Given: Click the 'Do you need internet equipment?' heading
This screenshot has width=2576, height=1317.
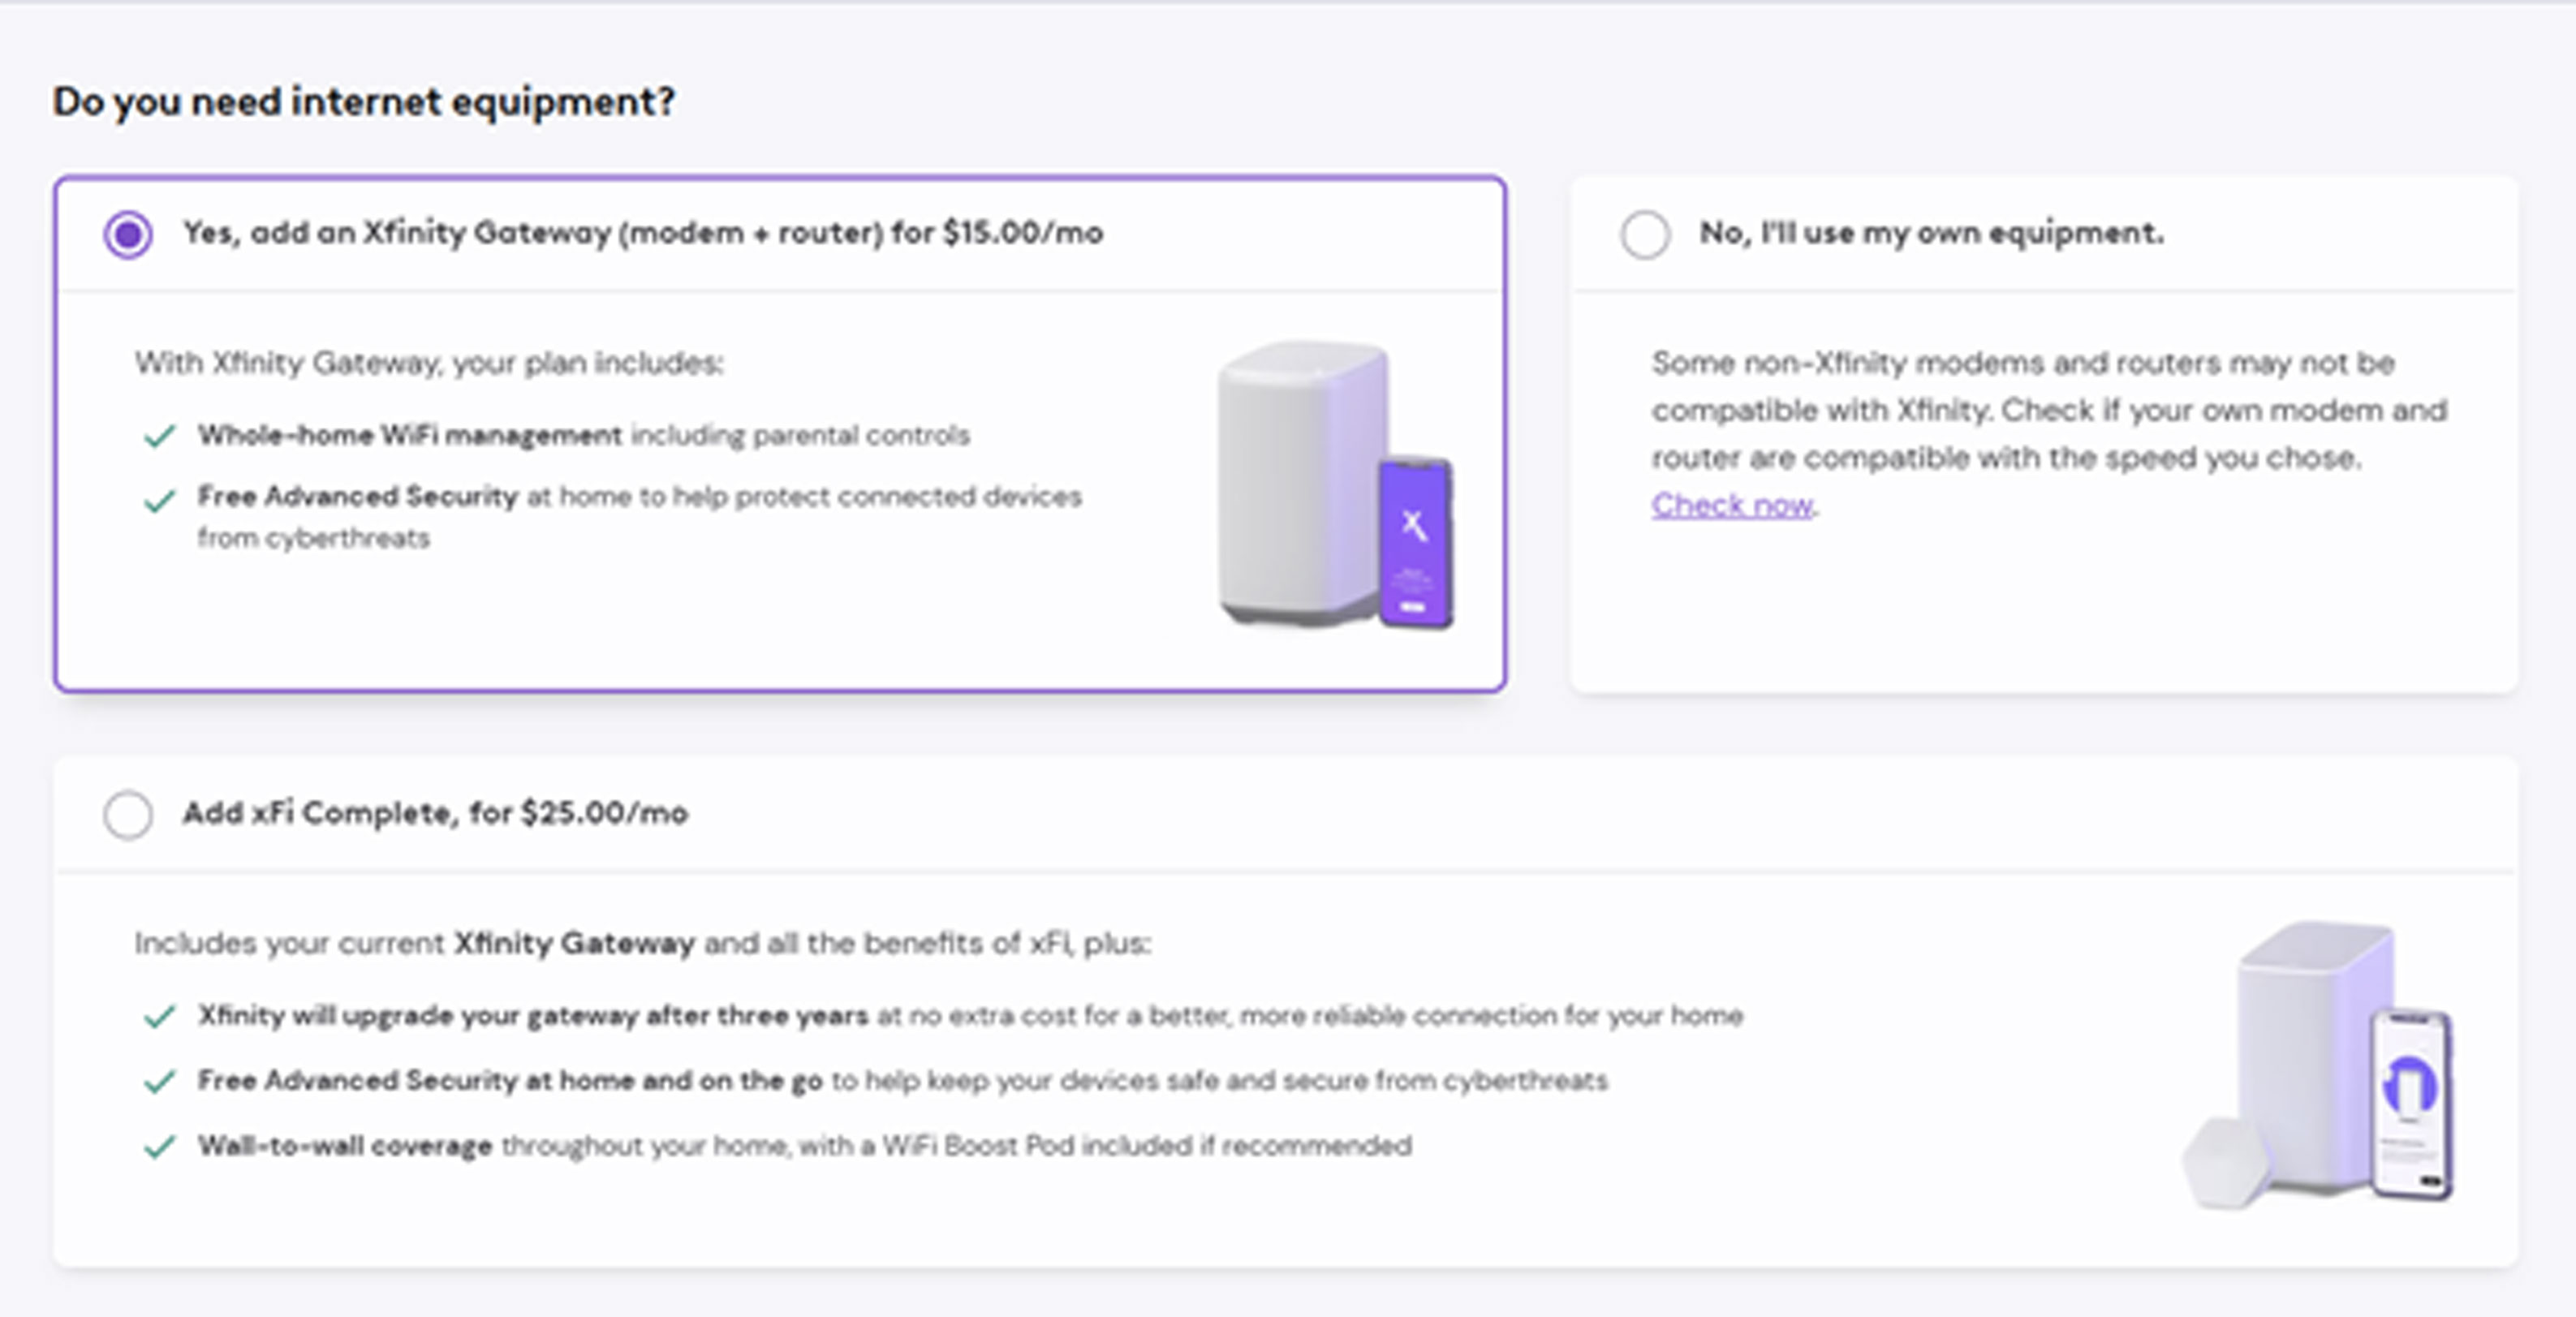Looking at the screenshot, I should 364,101.
